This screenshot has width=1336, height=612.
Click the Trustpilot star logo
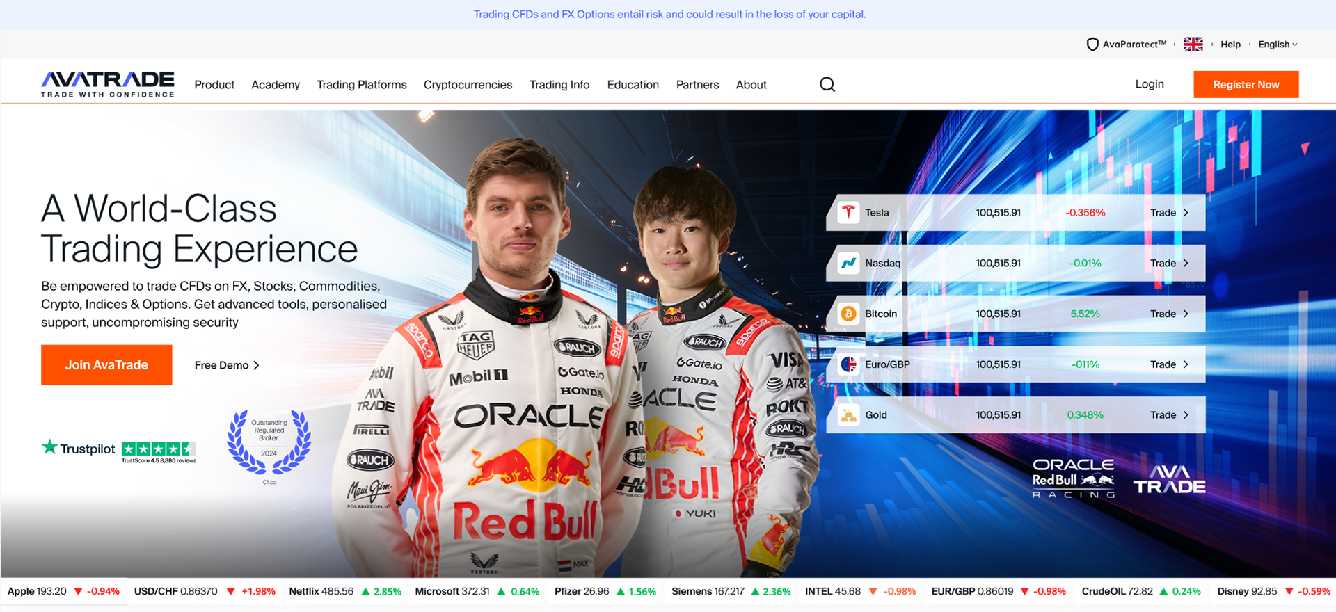(x=49, y=446)
